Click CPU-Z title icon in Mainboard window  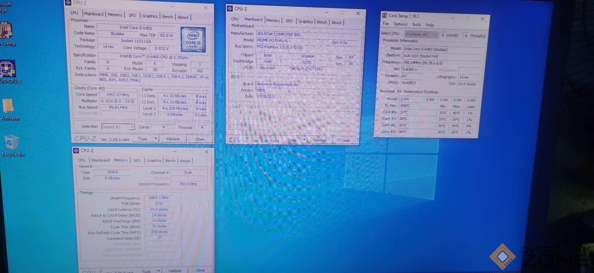[x=230, y=8]
